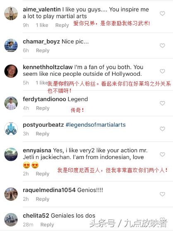Screen dimensions: 173x231
Task: Reply to chelita52's comment
Action: pyautogui.click(x=47, y=225)
